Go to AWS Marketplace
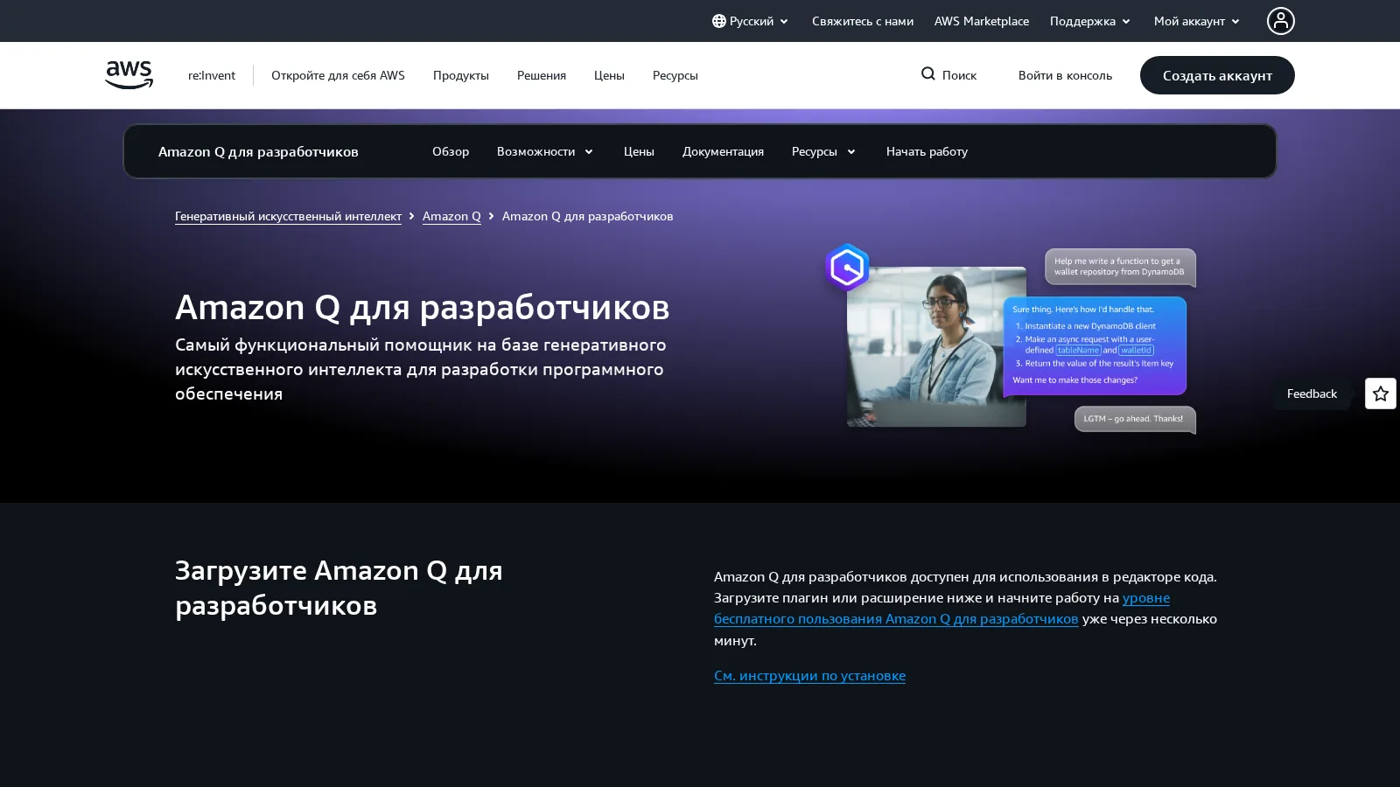 point(982,21)
